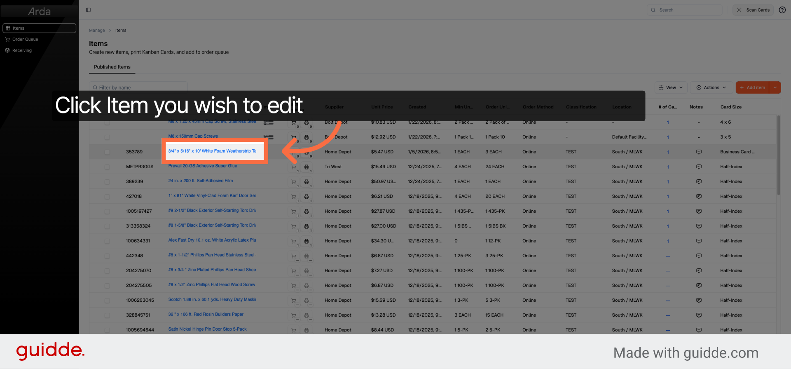Click print icon for item 313358324
The height and width of the screenshot is (369, 791).
point(307,226)
